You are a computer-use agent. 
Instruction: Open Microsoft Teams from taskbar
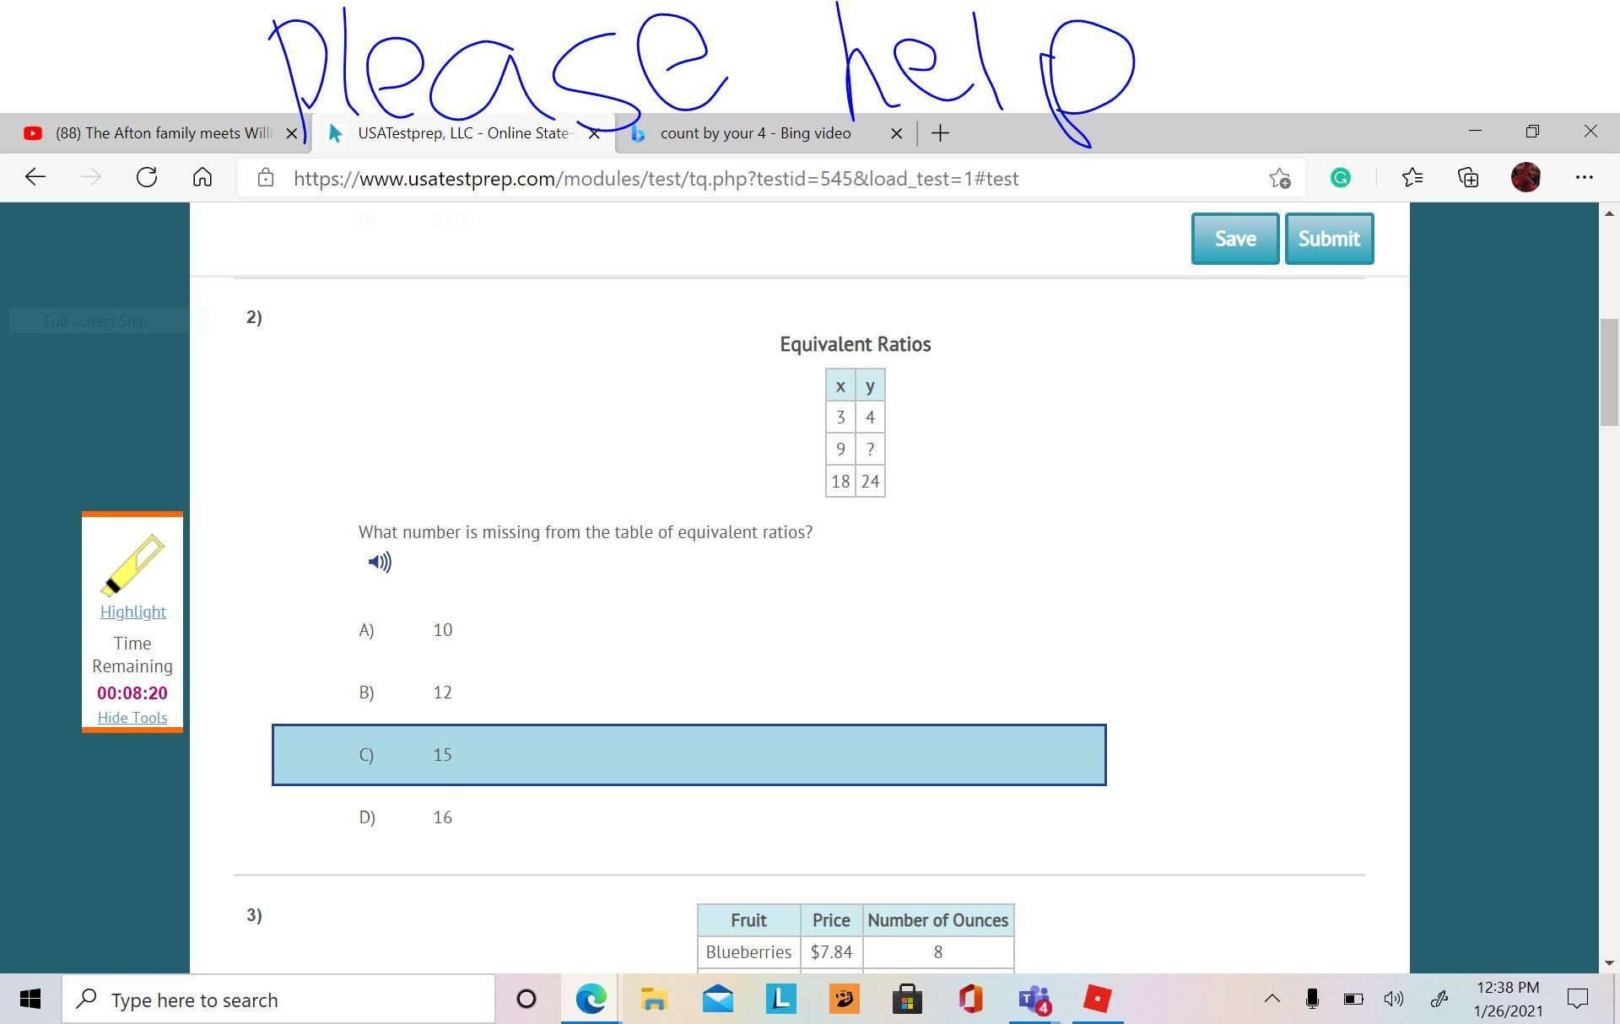1034,1000
